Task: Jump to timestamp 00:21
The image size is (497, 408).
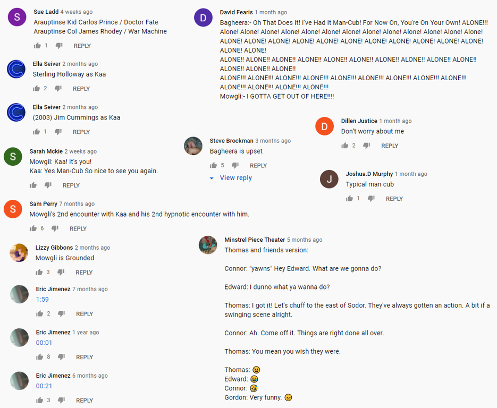Action: [x=44, y=386]
